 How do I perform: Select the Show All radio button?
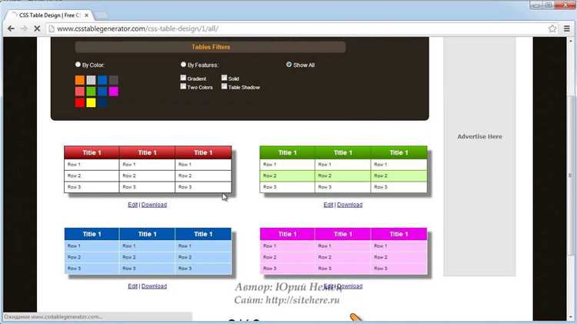288,65
